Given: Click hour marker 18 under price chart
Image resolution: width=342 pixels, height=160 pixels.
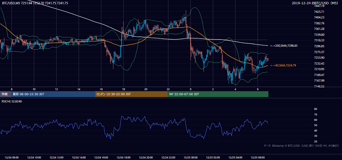Looking at the screenshot, I should click(x=123, y=89).
